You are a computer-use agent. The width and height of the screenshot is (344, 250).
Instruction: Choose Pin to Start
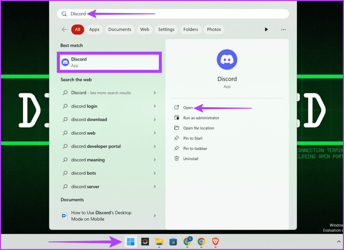click(193, 138)
